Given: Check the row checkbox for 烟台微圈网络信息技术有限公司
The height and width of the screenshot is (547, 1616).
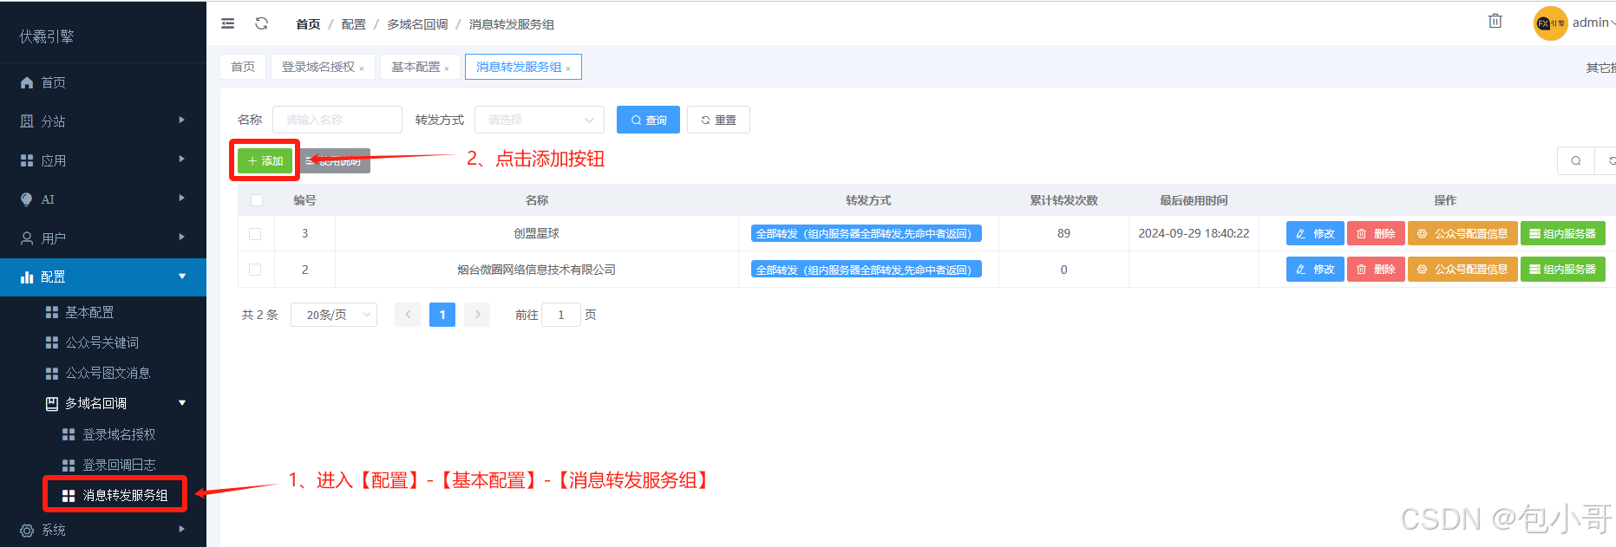Looking at the screenshot, I should 255,270.
